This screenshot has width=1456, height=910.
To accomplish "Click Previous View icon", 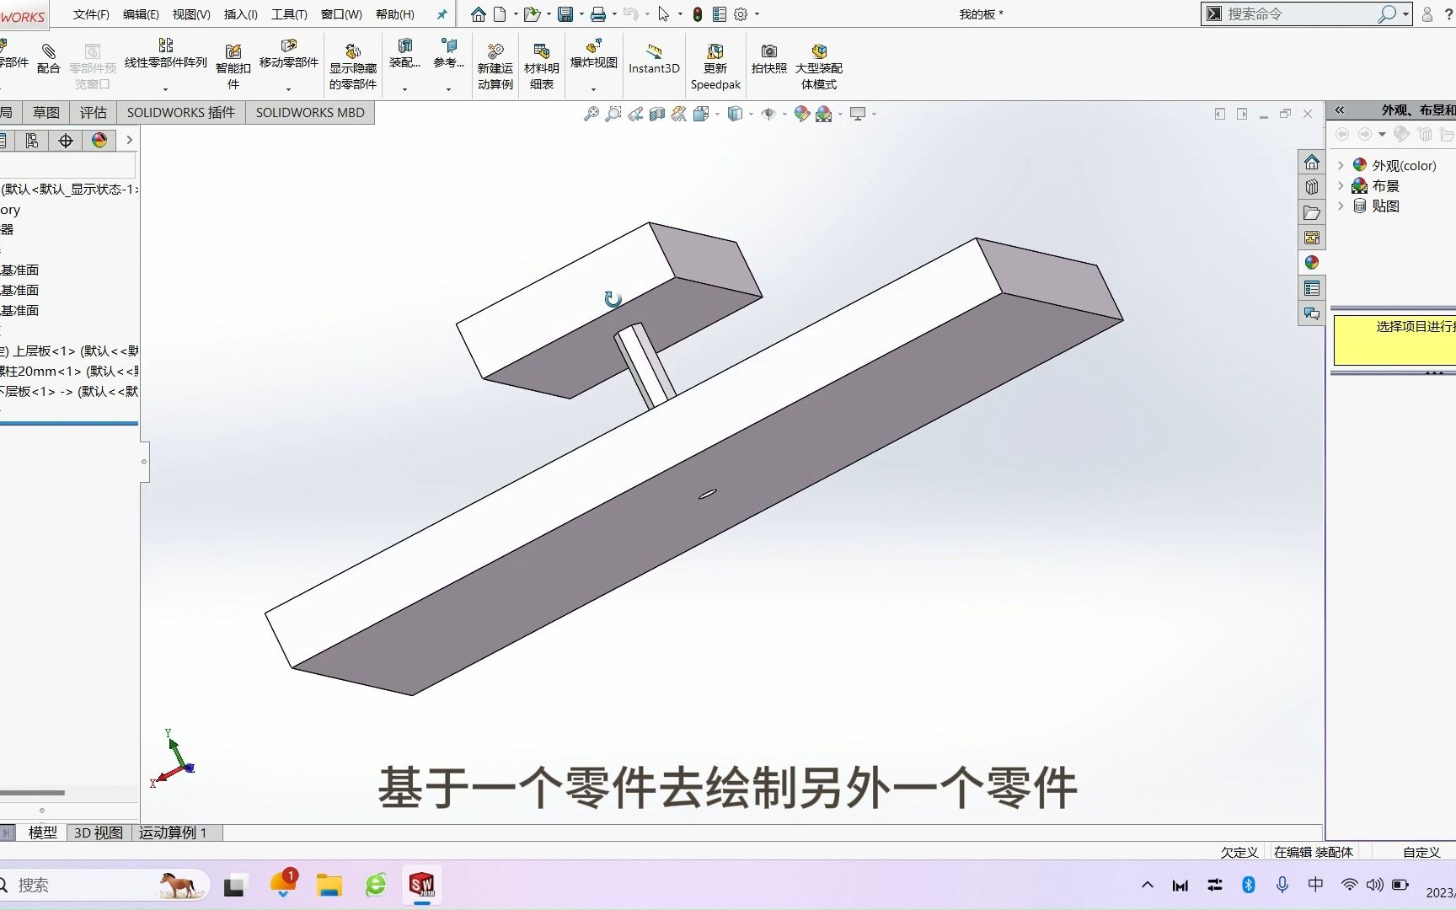I will 635,114.
